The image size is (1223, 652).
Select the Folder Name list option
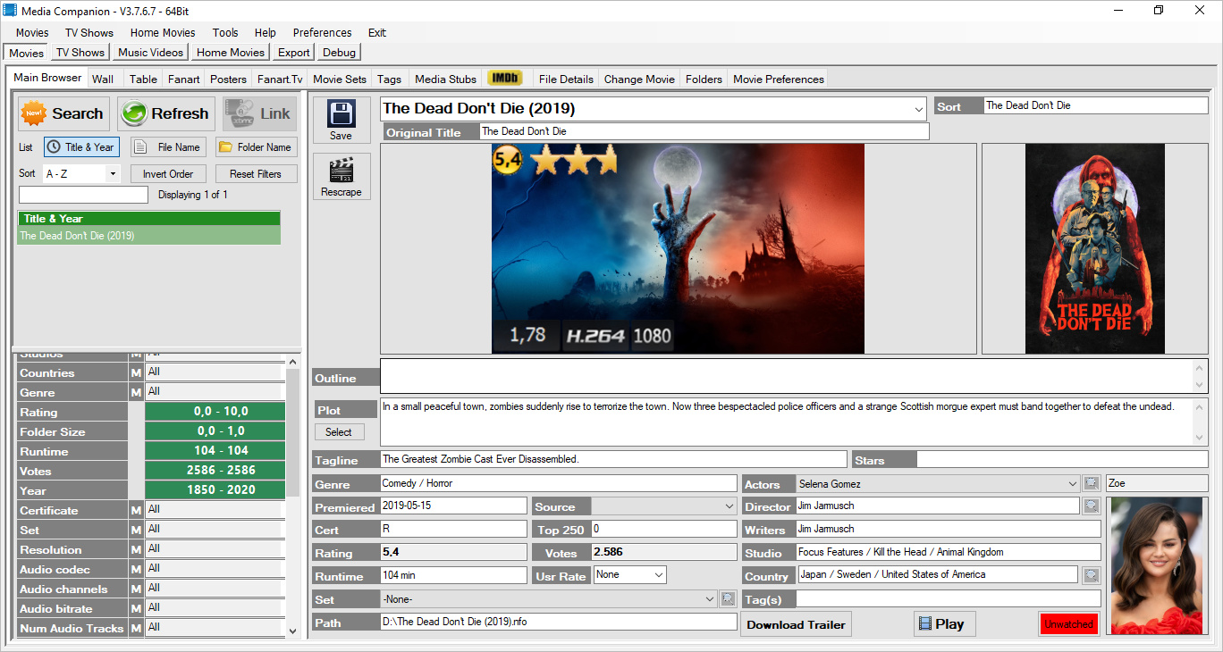click(257, 147)
